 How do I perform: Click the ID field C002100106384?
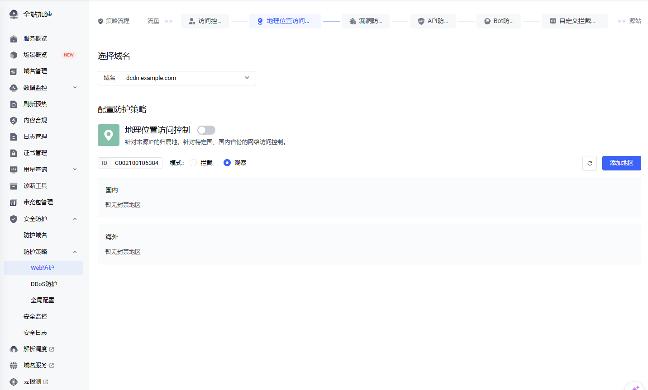coord(136,163)
